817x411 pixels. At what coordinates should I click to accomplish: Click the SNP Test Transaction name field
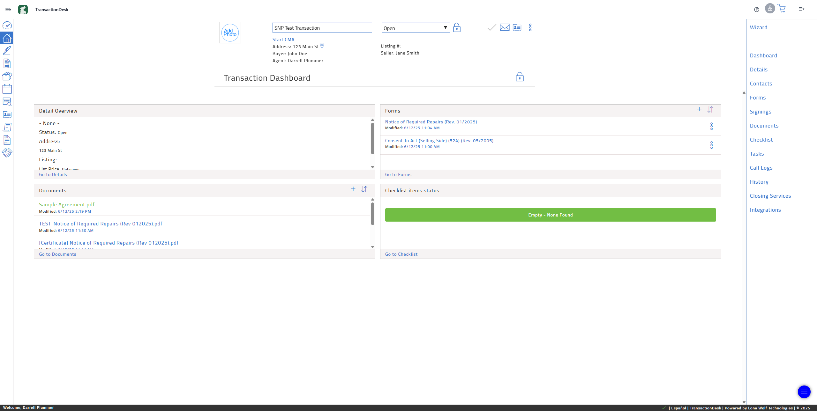coord(322,28)
